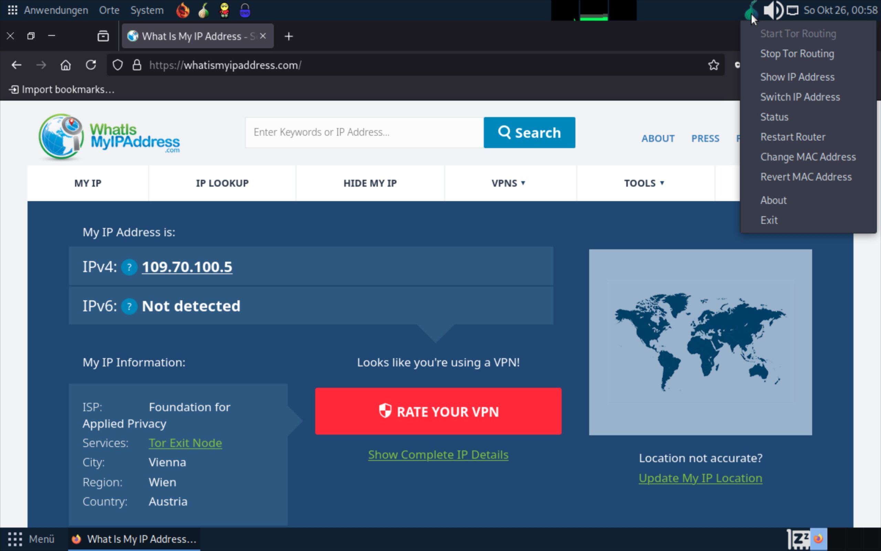Focus the Enter Keywords or IP field
Viewport: 881px width, 551px height.
click(x=364, y=132)
